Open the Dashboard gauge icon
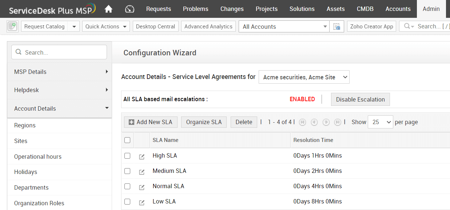Screen dimensions: 450x210 point(130,9)
